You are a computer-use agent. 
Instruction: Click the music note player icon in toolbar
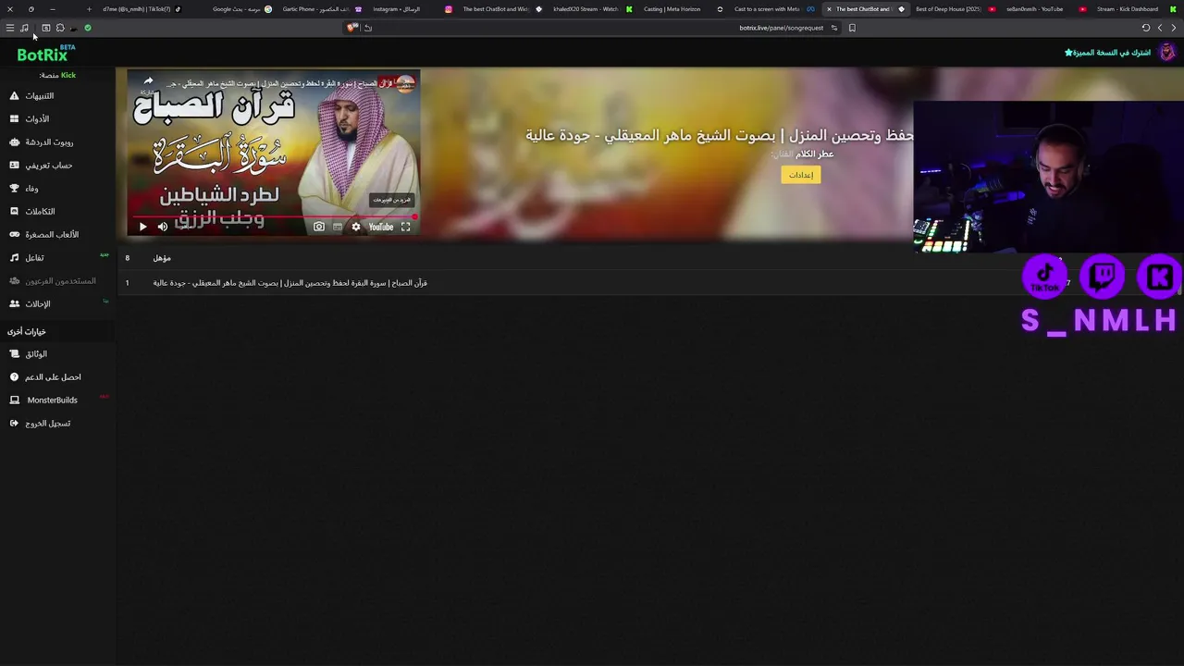coord(24,28)
